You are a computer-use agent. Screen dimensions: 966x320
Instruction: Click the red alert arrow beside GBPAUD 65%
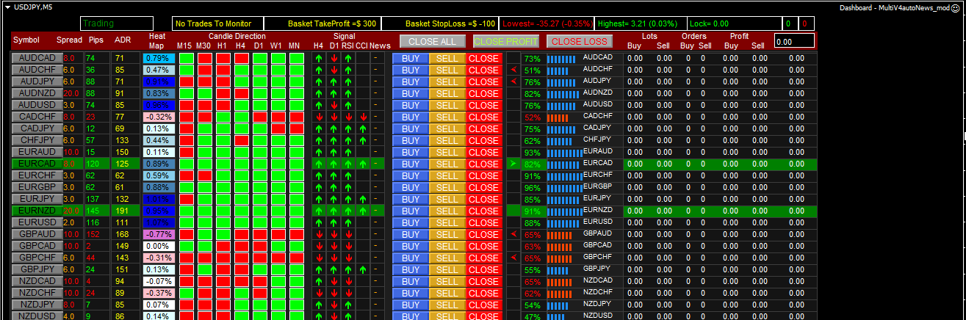click(x=513, y=234)
